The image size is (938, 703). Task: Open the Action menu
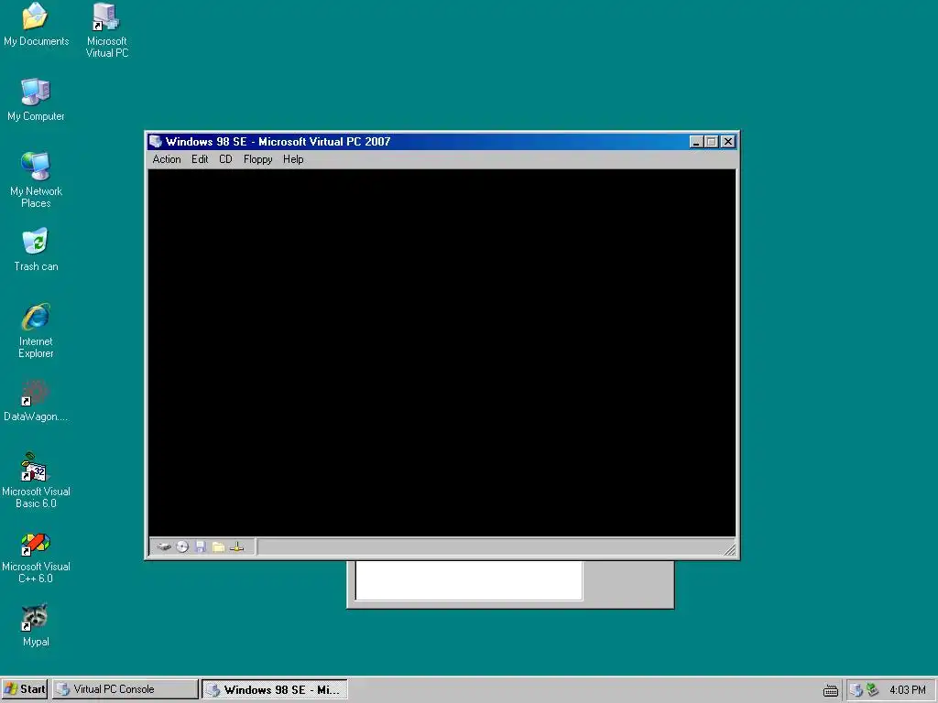point(167,159)
